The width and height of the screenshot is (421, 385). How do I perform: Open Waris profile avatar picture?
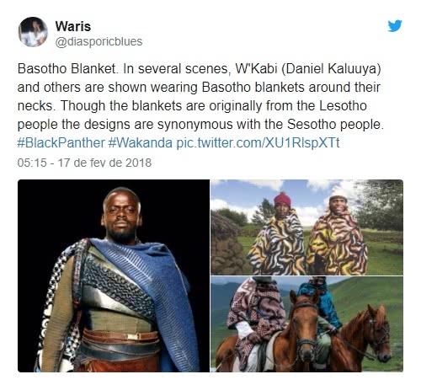[33, 32]
